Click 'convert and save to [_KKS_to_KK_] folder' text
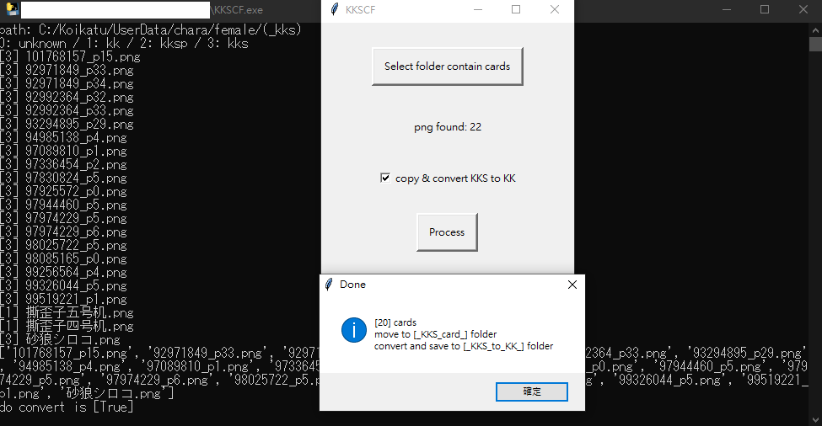The width and height of the screenshot is (822, 426). click(464, 346)
